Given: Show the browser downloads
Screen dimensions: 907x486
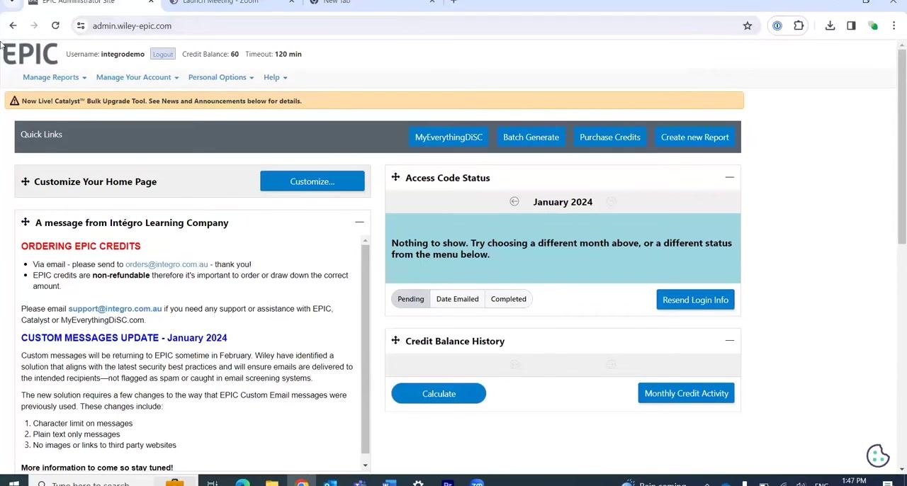Looking at the screenshot, I should click(x=830, y=26).
